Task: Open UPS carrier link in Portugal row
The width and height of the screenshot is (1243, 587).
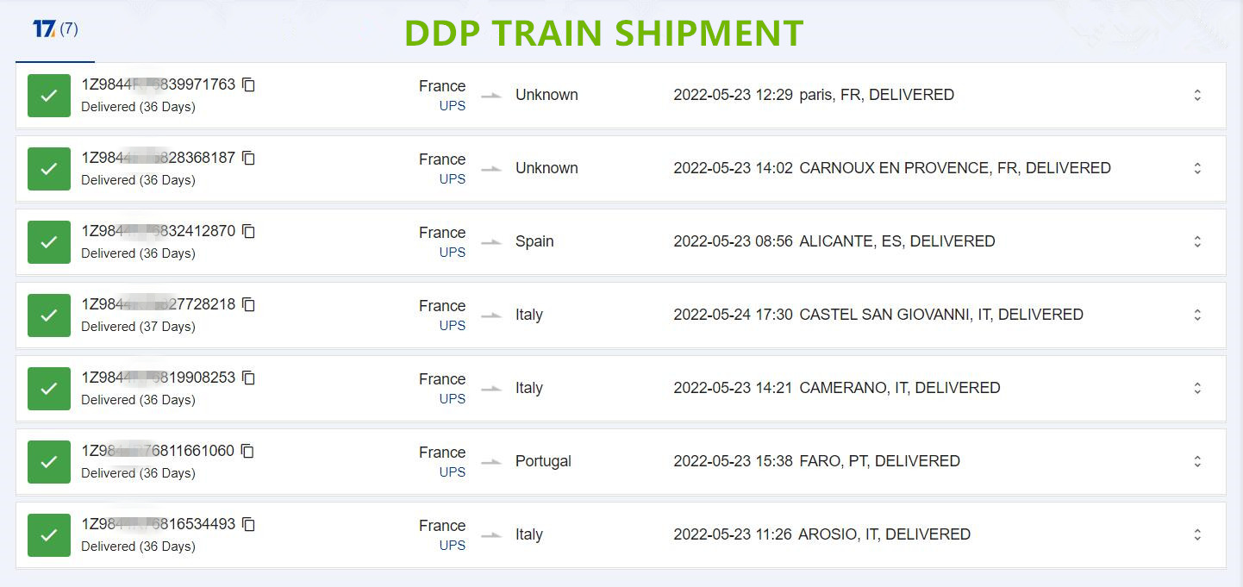Action: point(452,472)
